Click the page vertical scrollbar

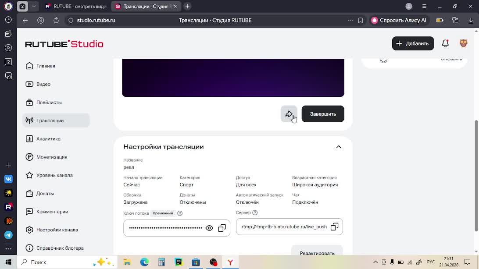[476, 175]
